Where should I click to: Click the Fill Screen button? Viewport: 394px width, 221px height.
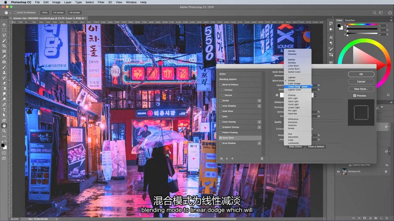pyautogui.click(x=75, y=13)
